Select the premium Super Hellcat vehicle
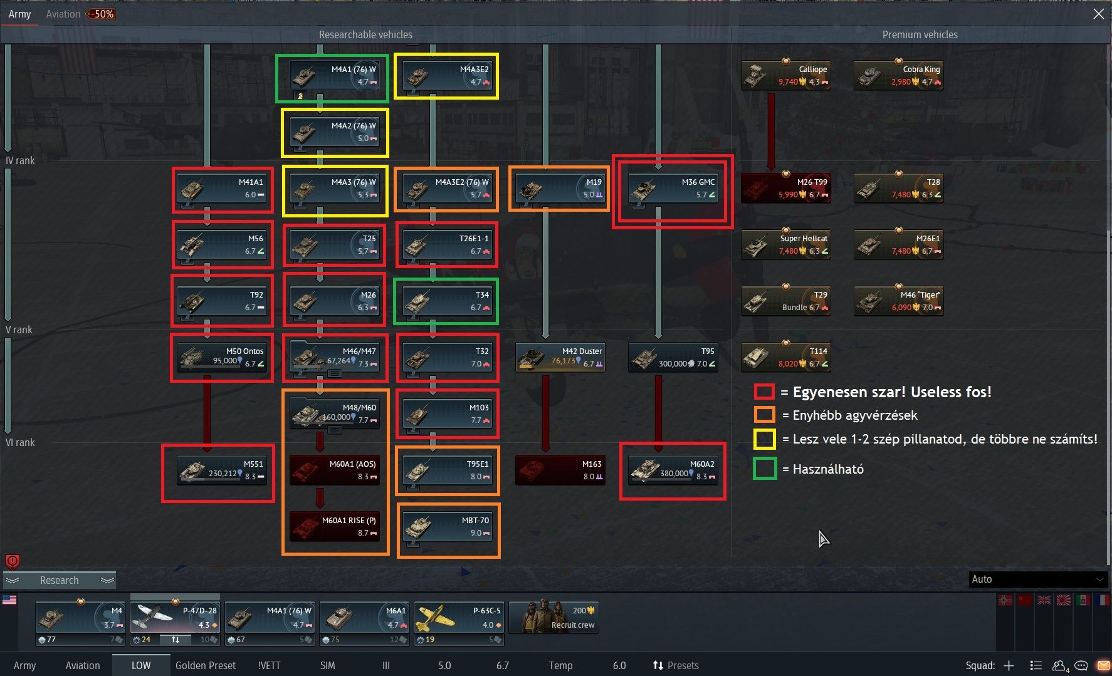Image resolution: width=1112 pixels, height=676 pixels. tap(786, 245)
